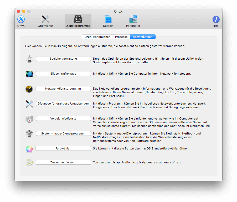Switch to the Optimieren toolbar section
Screen dimensions: 237x202
click(45, 22)
